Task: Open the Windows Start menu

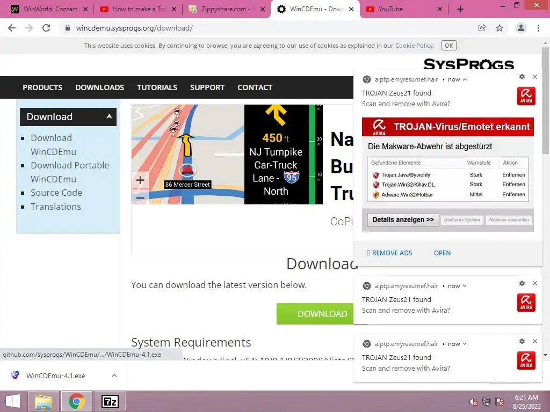Action: (13, 401)
